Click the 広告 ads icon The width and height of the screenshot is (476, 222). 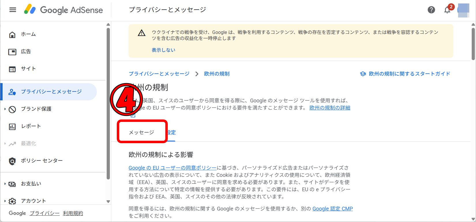12,52
